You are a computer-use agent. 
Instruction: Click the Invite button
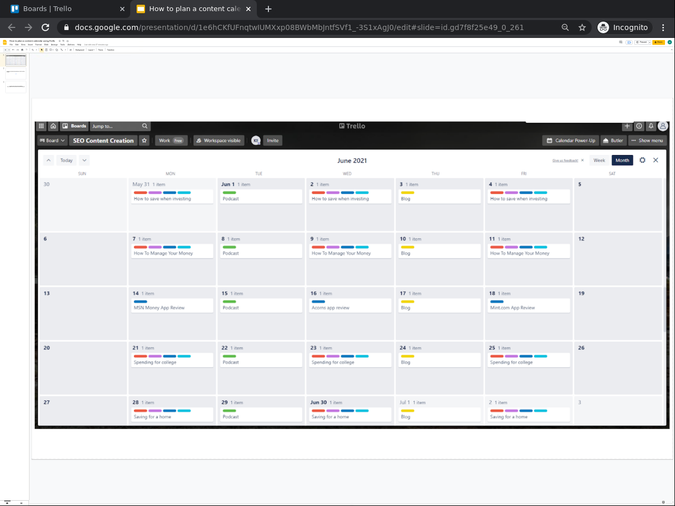tap(273, 141)
